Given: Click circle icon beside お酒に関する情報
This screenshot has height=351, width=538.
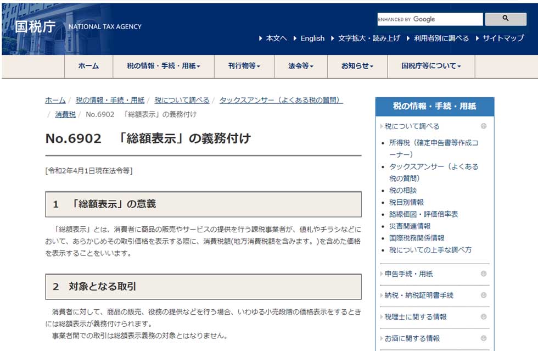Looking at the screenshot, I should 484,338.
